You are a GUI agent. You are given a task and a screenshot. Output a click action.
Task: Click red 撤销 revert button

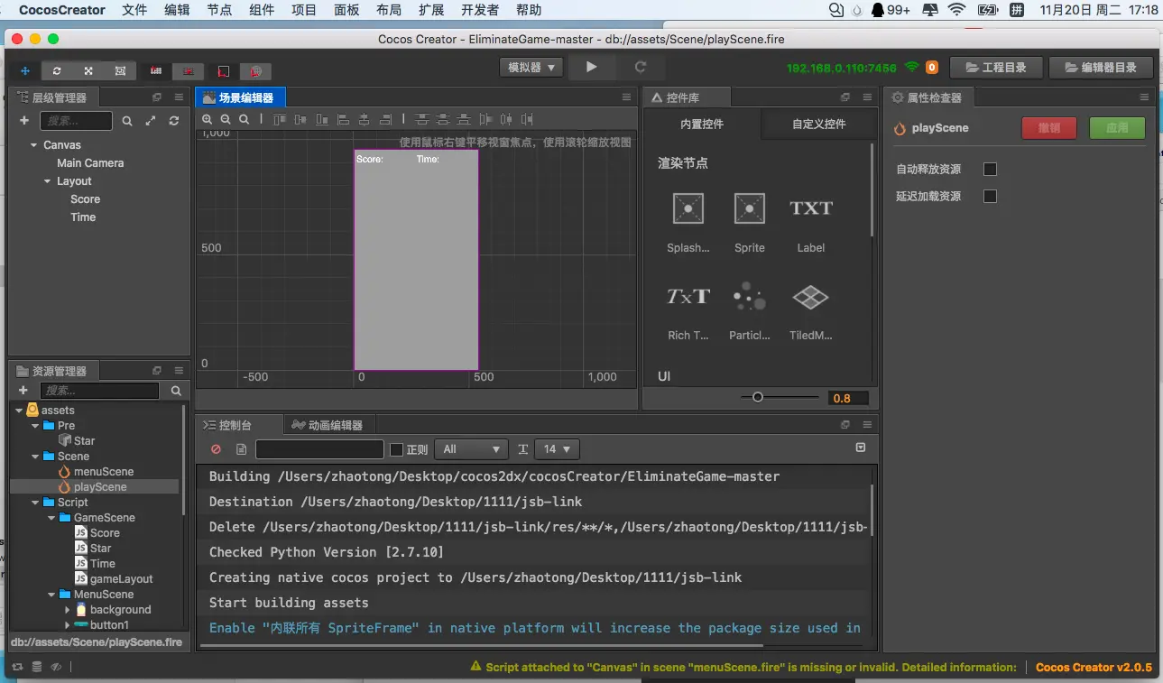pos(1049,128)
